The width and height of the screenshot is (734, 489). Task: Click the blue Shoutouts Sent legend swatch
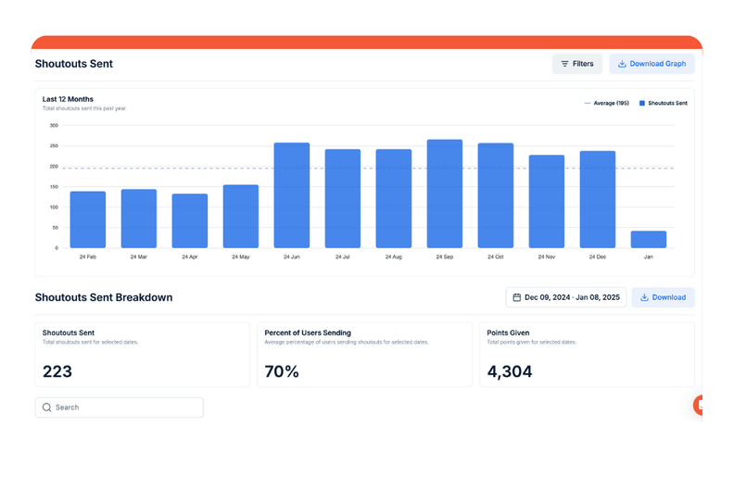pyautogui.click(x=641, y=104)
